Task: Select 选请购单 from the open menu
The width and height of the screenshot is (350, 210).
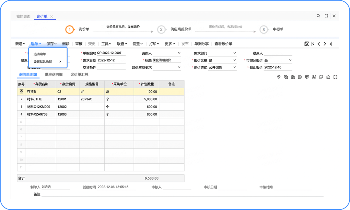Action: point(40,54)
